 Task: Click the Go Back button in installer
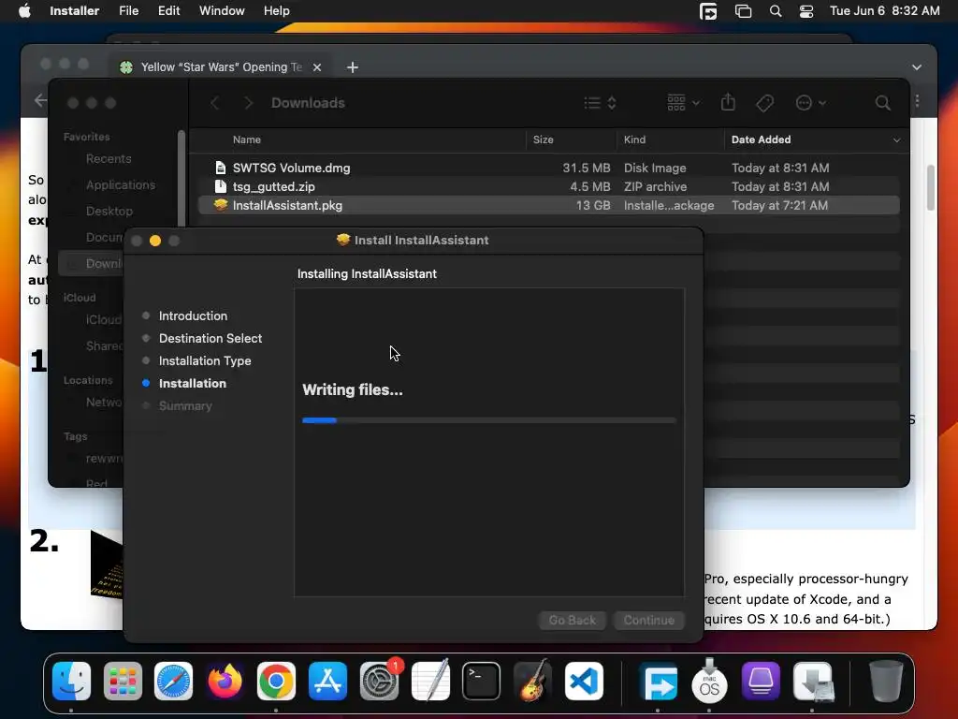[572, 620]
